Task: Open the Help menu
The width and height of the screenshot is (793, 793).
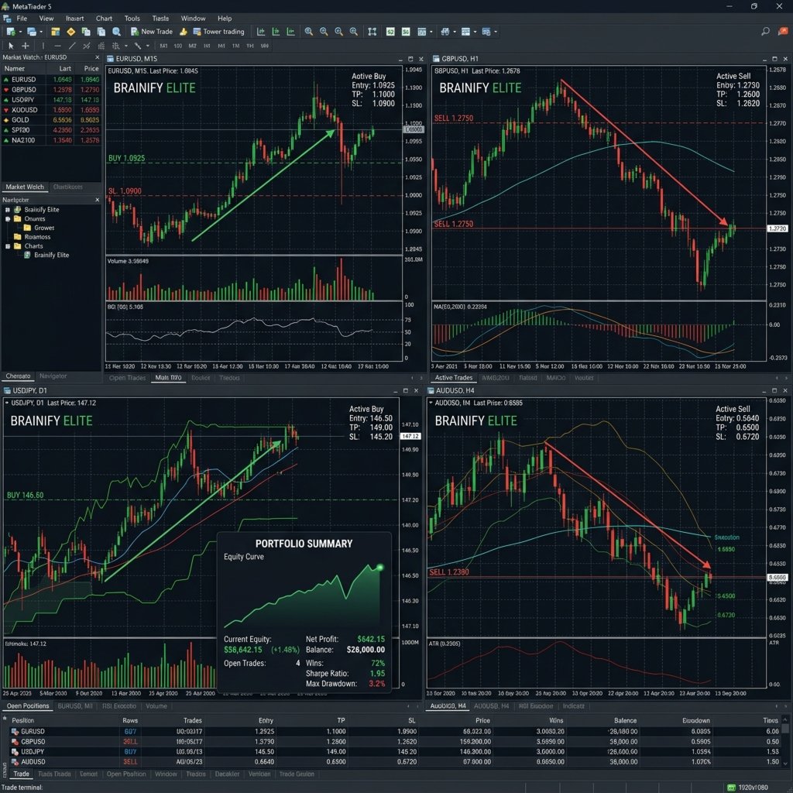Action: (x=225, y=19)
